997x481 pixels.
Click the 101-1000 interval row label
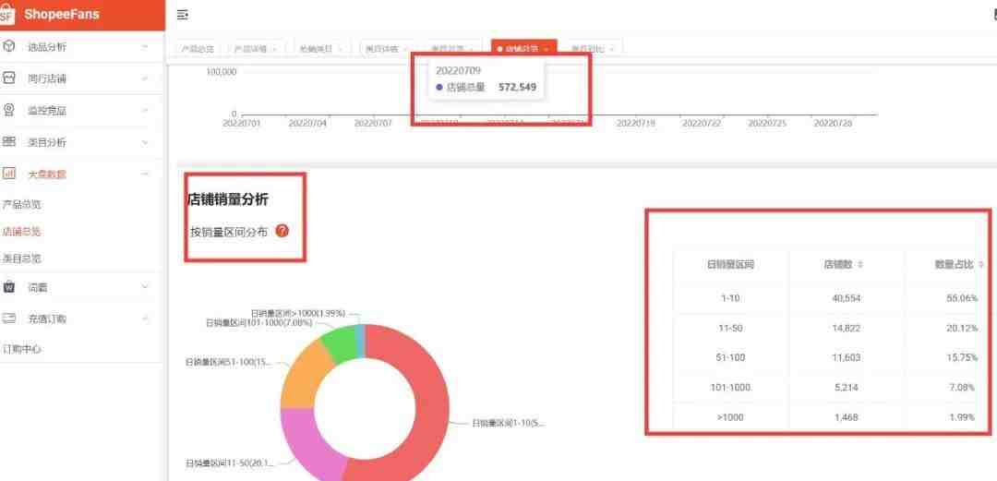(x=730, y=388)
